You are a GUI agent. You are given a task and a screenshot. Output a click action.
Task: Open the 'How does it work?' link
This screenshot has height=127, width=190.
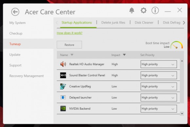pyautogui.click(x=69, y=33)
